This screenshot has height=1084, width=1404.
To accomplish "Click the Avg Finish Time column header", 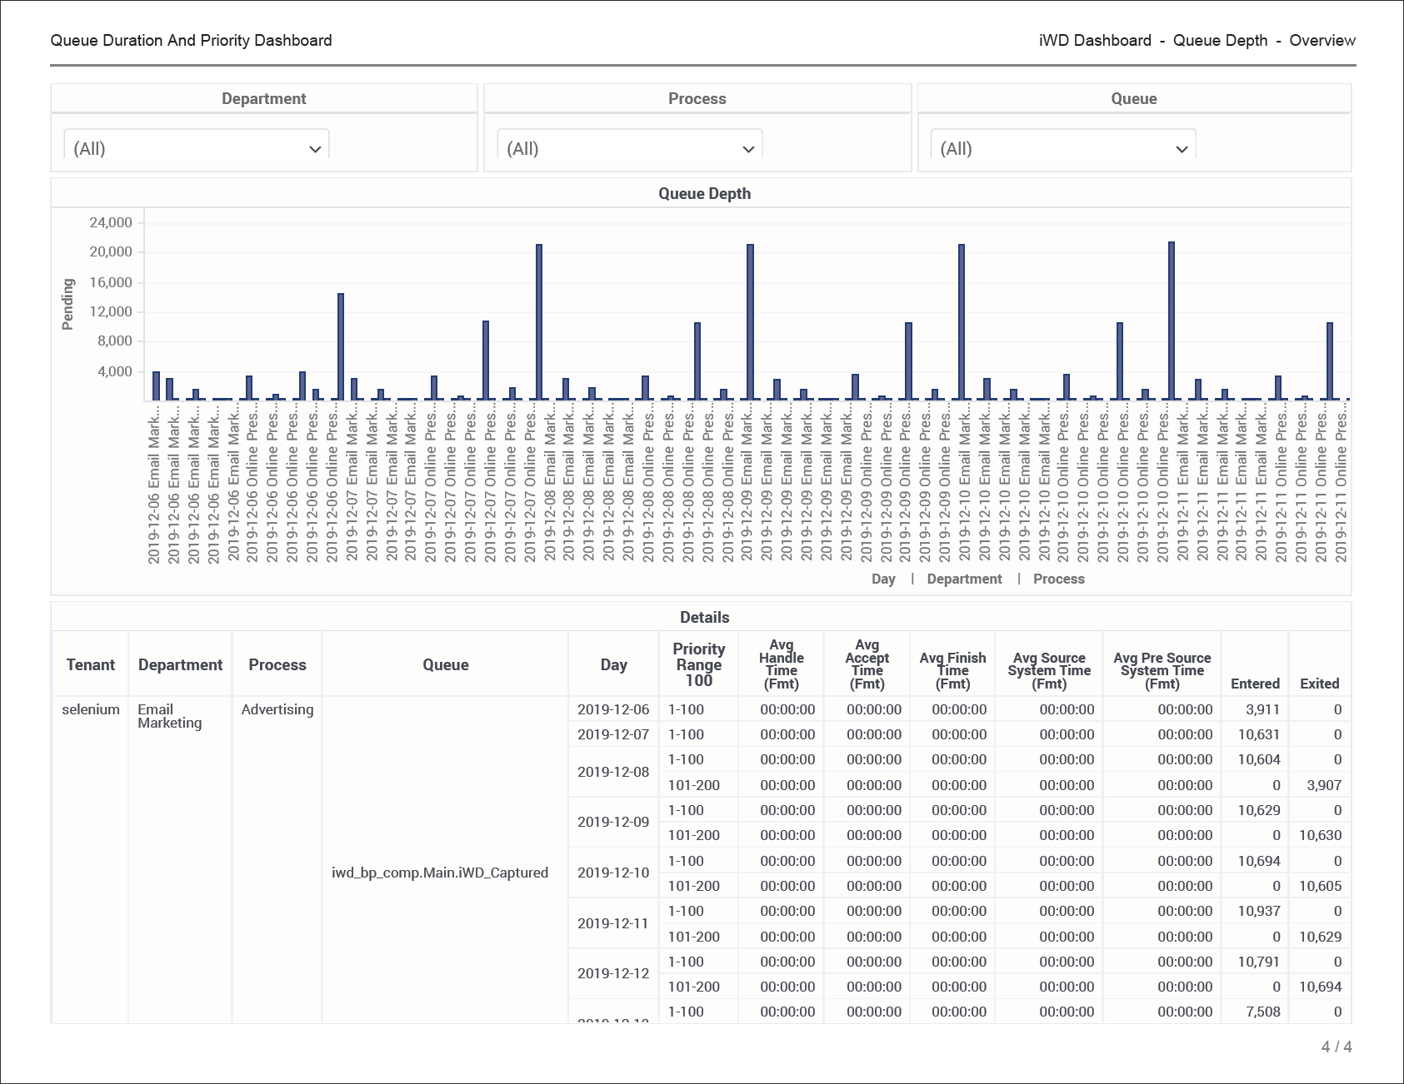I will [952, 670].
